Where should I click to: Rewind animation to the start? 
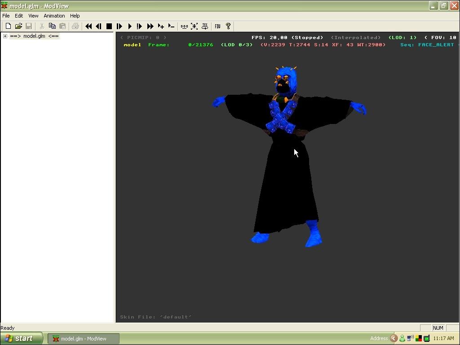[88, 27]
